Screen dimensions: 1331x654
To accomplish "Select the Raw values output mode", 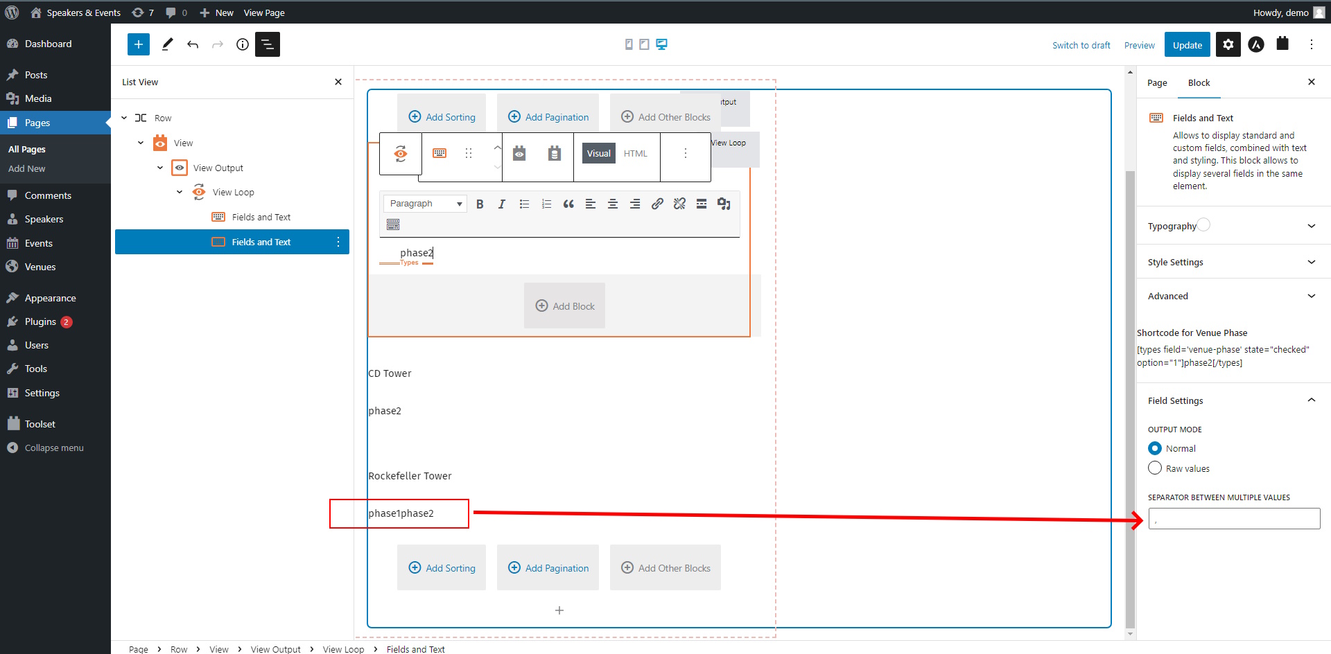I will point(1155,468).
